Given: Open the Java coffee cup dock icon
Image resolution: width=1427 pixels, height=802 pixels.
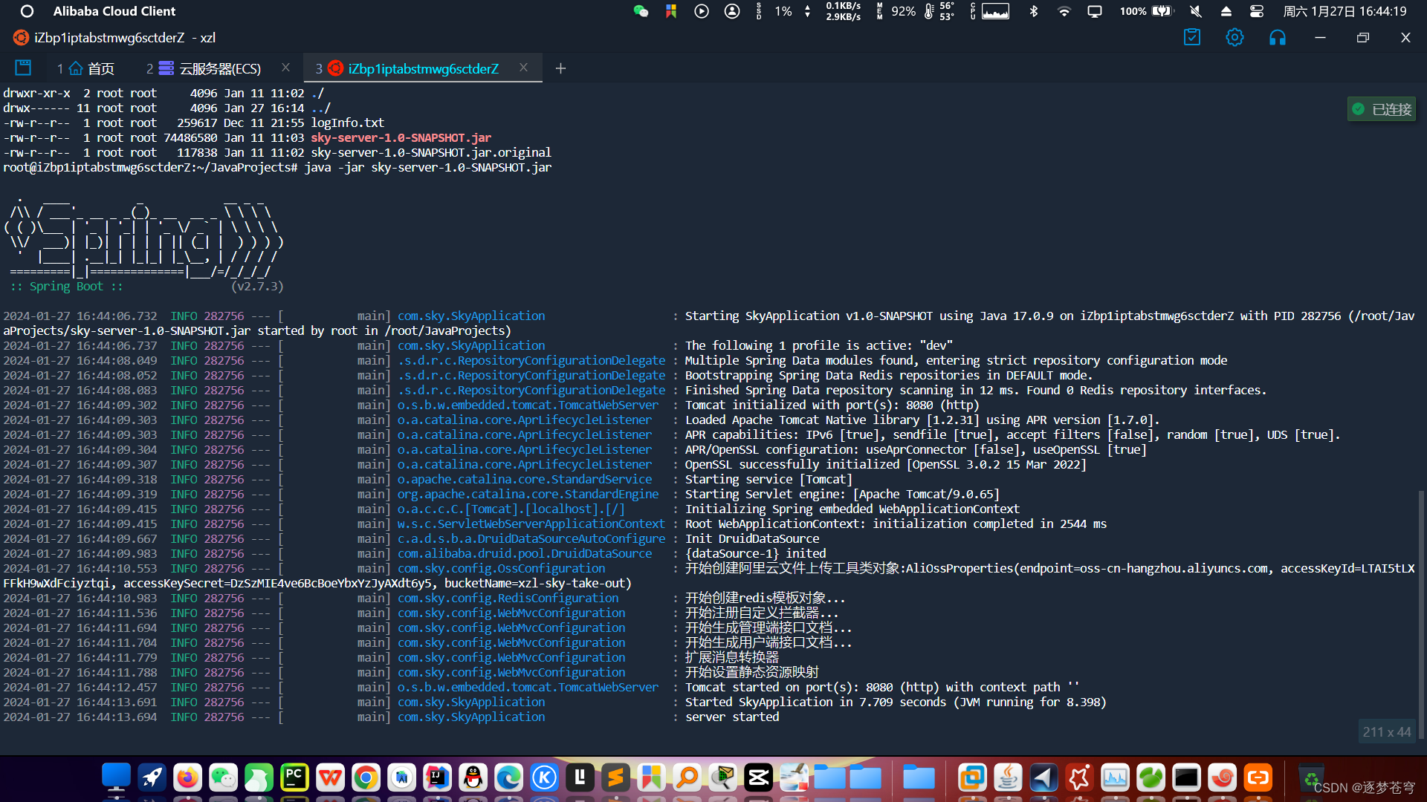Looking at the screenshot, I should coord(1008,777).
